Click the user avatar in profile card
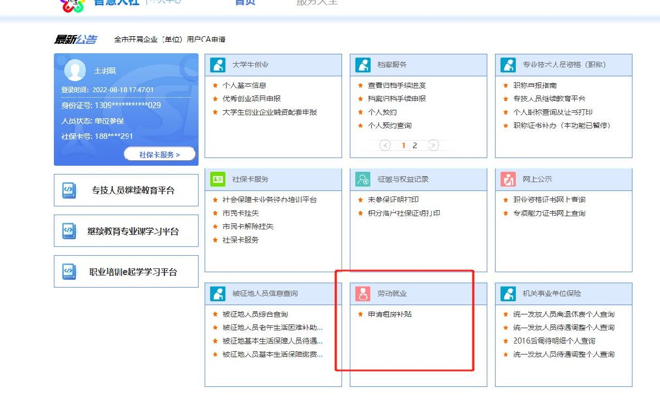 [x=75, y=70]
